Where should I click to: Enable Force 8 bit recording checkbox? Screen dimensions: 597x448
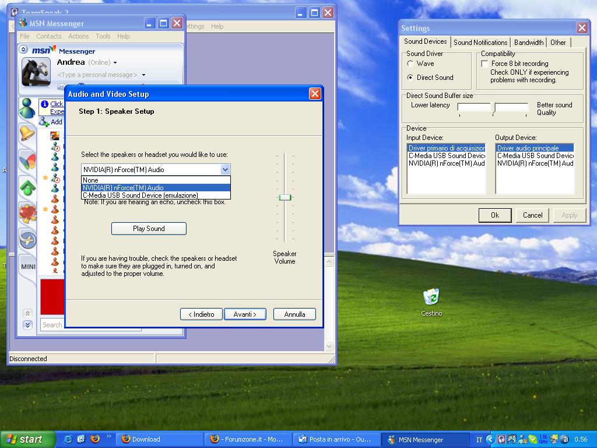point(484,64)
